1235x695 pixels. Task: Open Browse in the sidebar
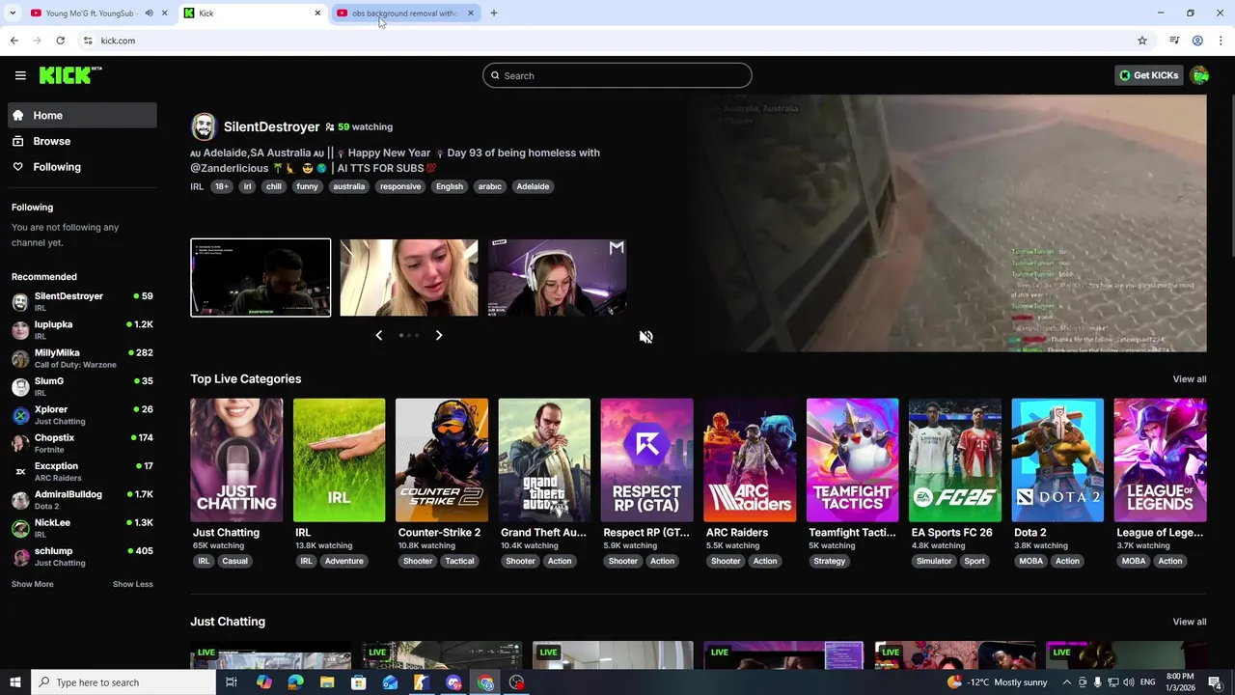pyautogui.click(x=82, y=141)
